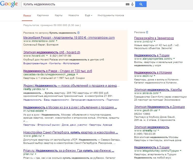Viewport: 193px width, 160px height.
Task: Open Видеопрезентация sitelink
Action: (35, 63)
